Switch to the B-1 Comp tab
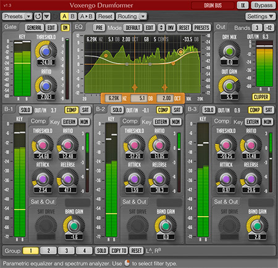278x268 pixels. click(x=38, y=121)
